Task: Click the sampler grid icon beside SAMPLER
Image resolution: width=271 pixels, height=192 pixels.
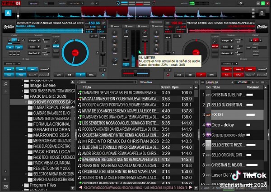Action: click(x=202, y=82)
